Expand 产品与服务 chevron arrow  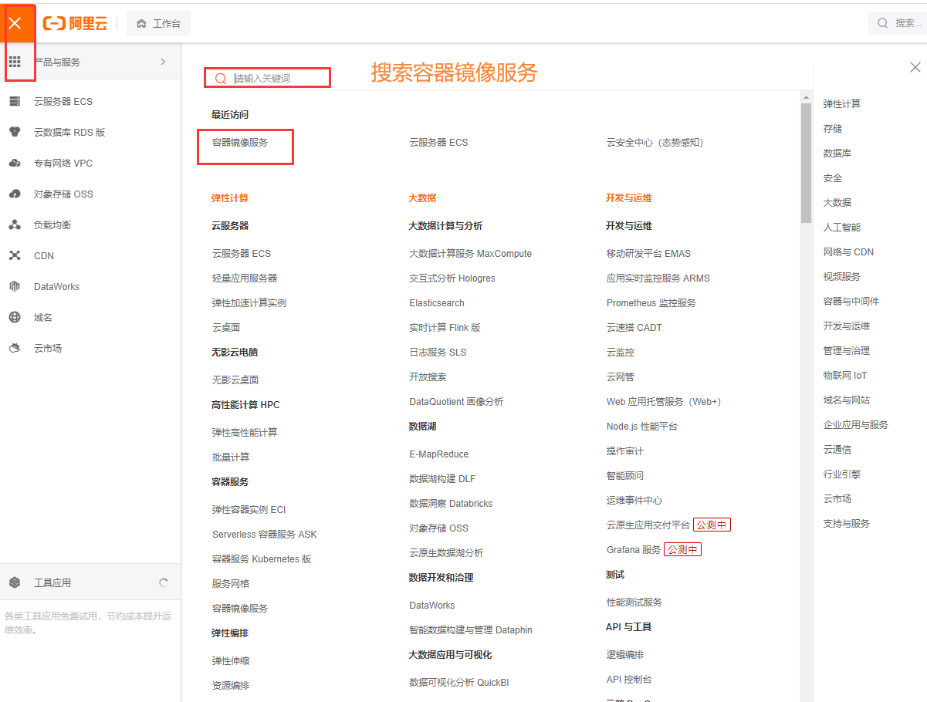pos(163,62)
